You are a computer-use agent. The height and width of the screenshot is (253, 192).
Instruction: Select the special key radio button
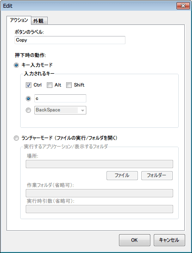point(28,110)
